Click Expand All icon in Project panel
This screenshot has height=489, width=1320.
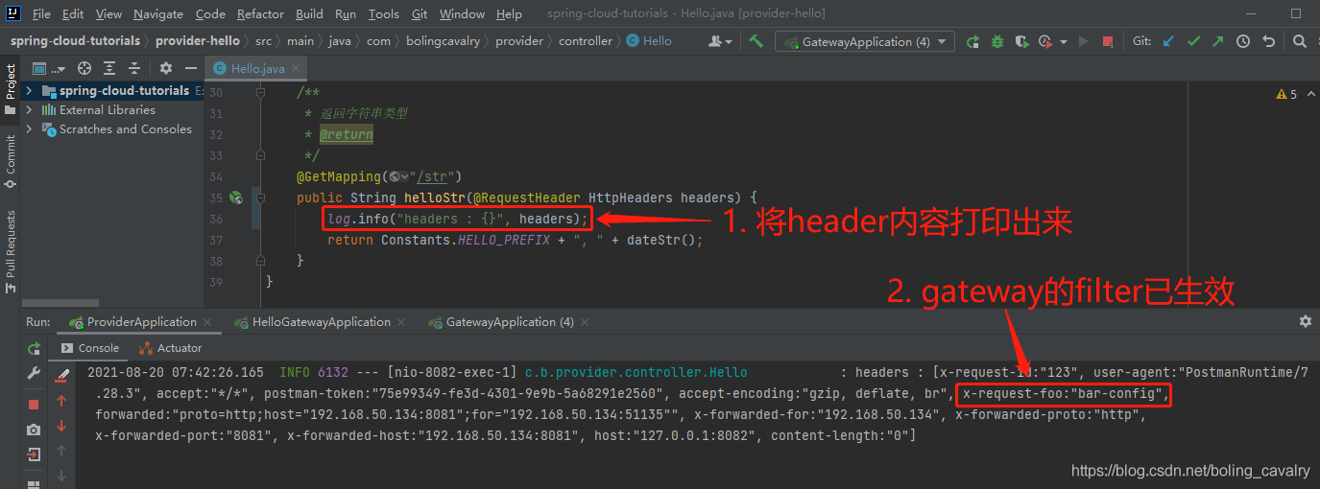(109, 68)
